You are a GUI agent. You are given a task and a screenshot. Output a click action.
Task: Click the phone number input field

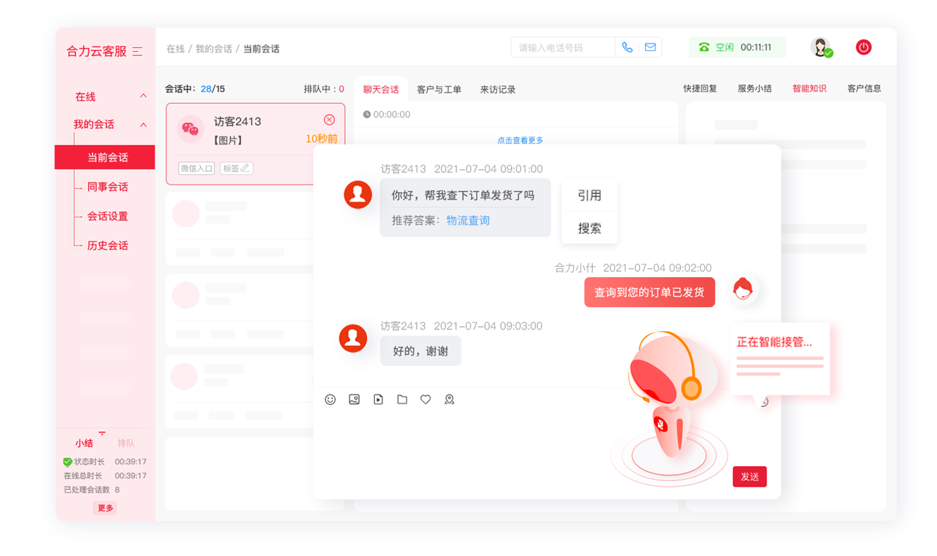tap(563, 47)
